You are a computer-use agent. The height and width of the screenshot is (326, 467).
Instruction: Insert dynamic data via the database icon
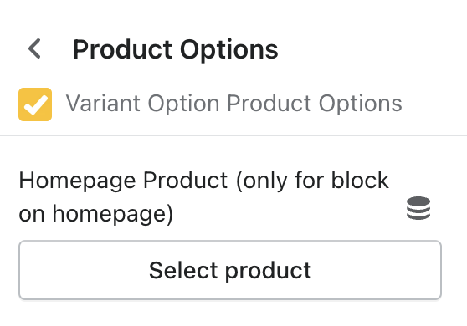tap(418, 208)
